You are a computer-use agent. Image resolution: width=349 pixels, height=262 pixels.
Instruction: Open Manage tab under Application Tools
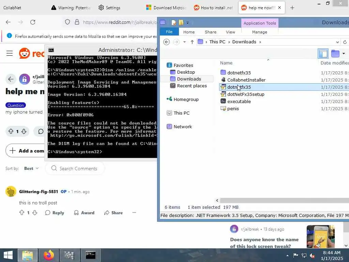coord(259,32)
